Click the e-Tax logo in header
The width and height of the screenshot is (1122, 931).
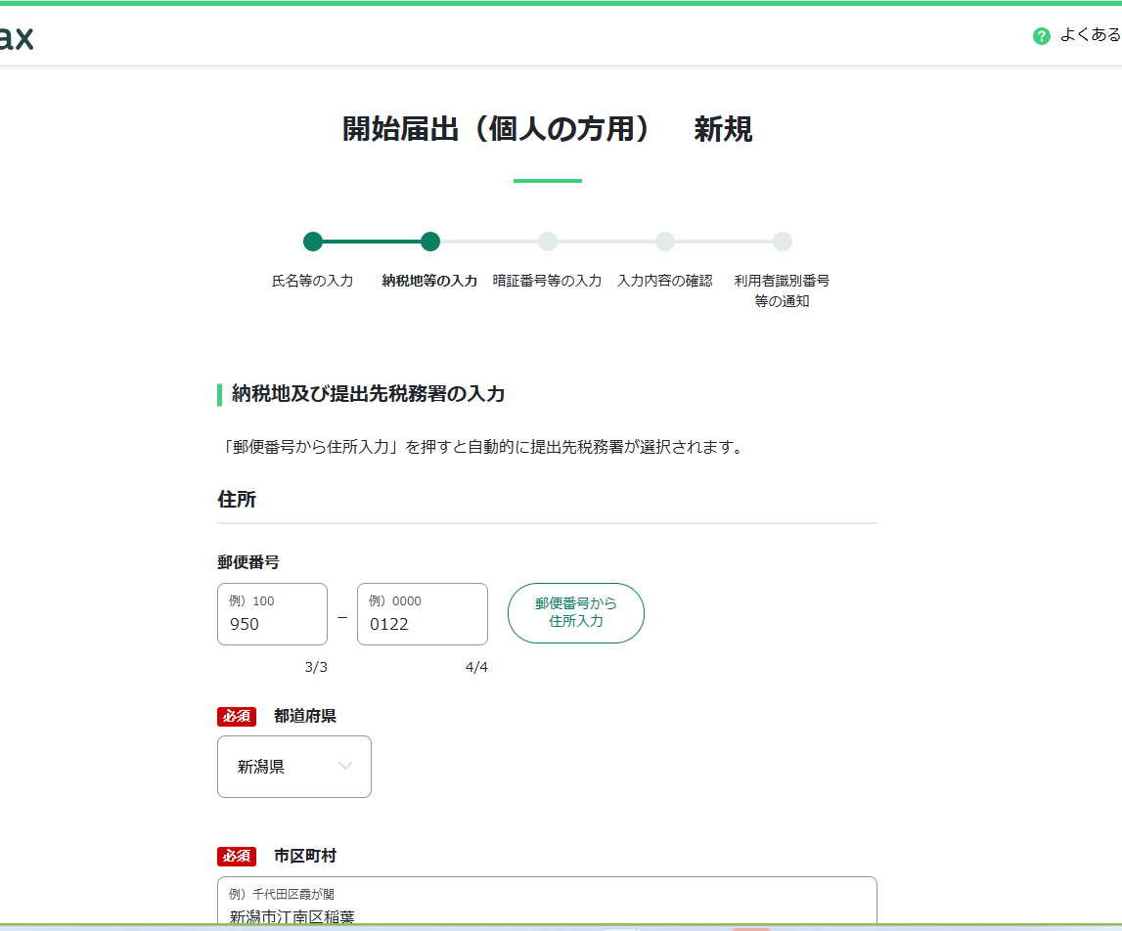pyautogui.click(x=17, y=37)
